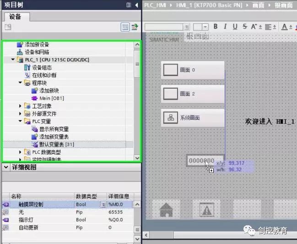Select the 0000000 I/O field
This screenshot has height=244, width=297.
205,160
